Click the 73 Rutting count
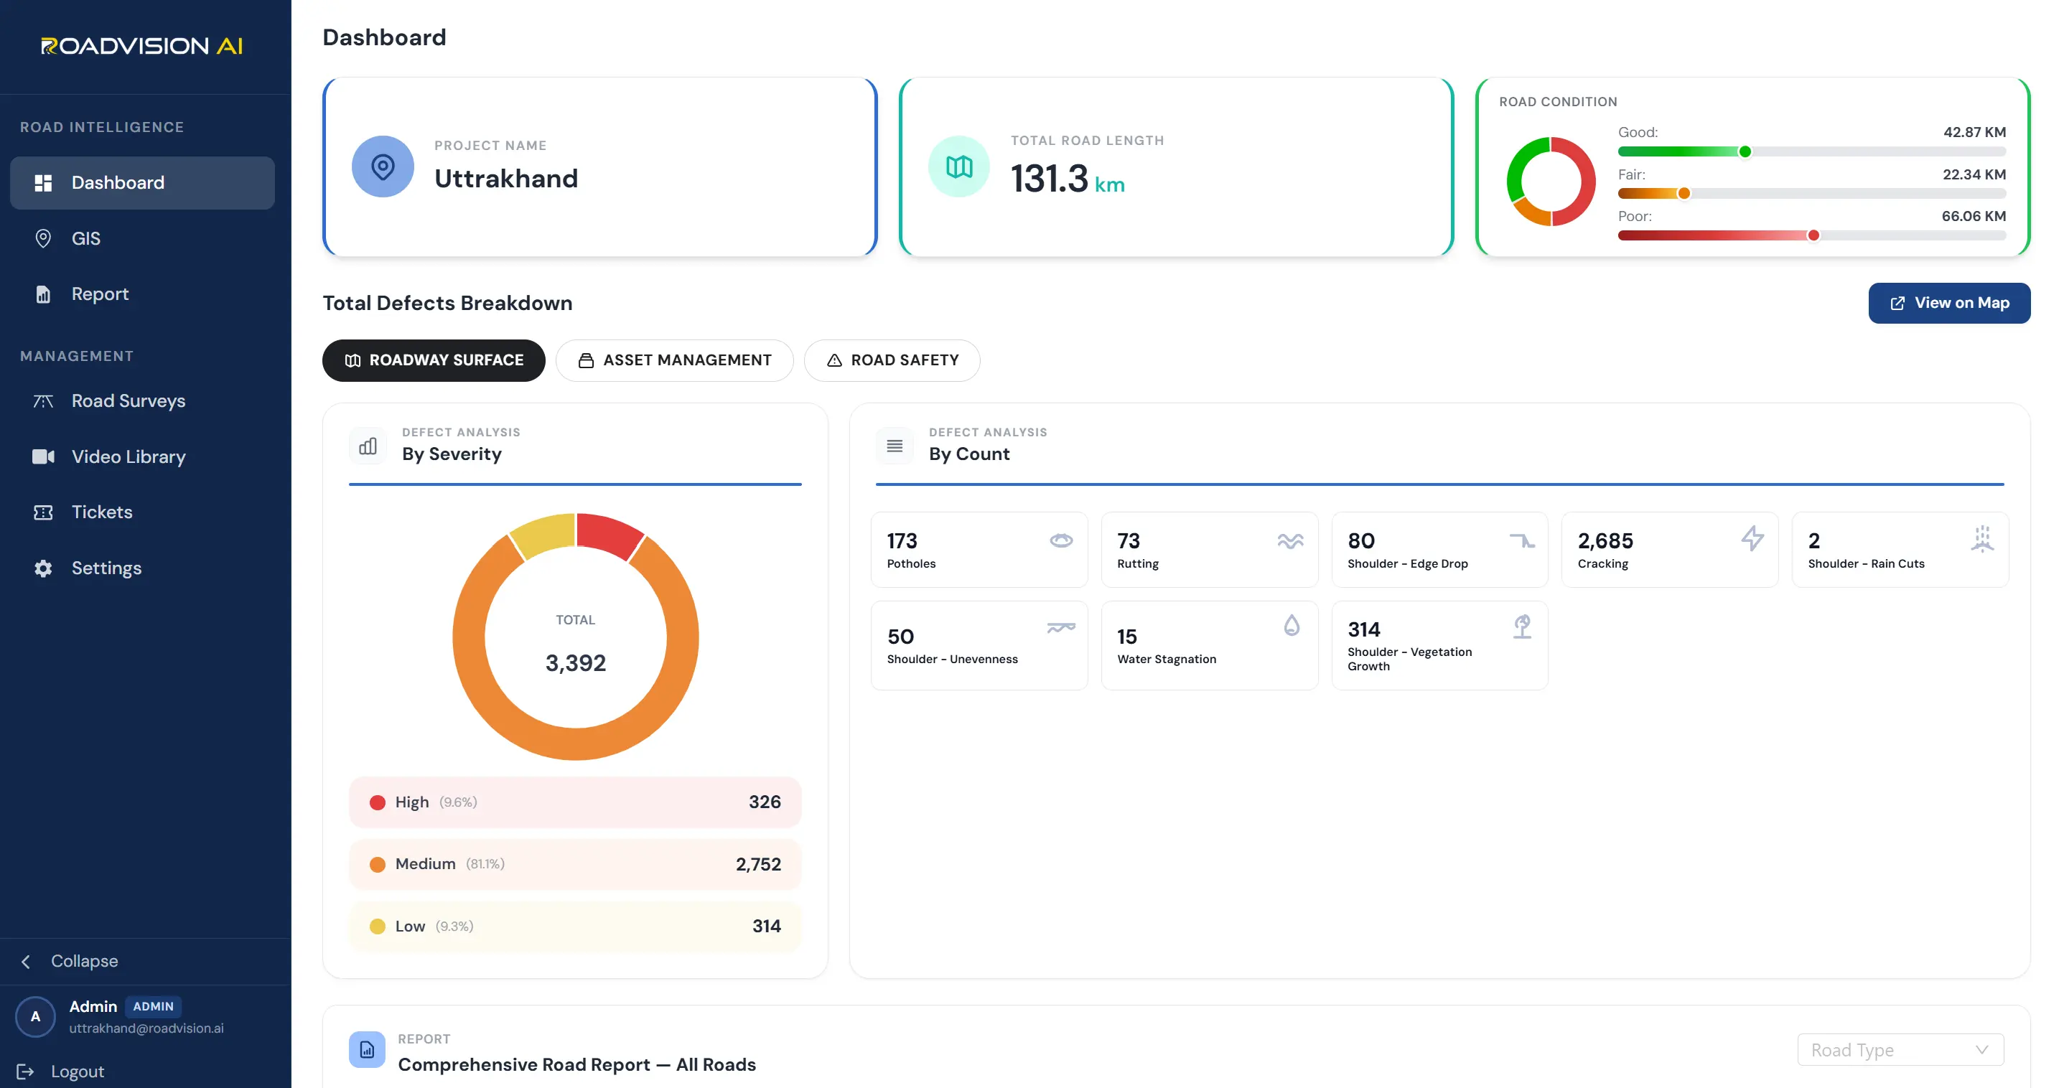 [x=1129, y=541]
